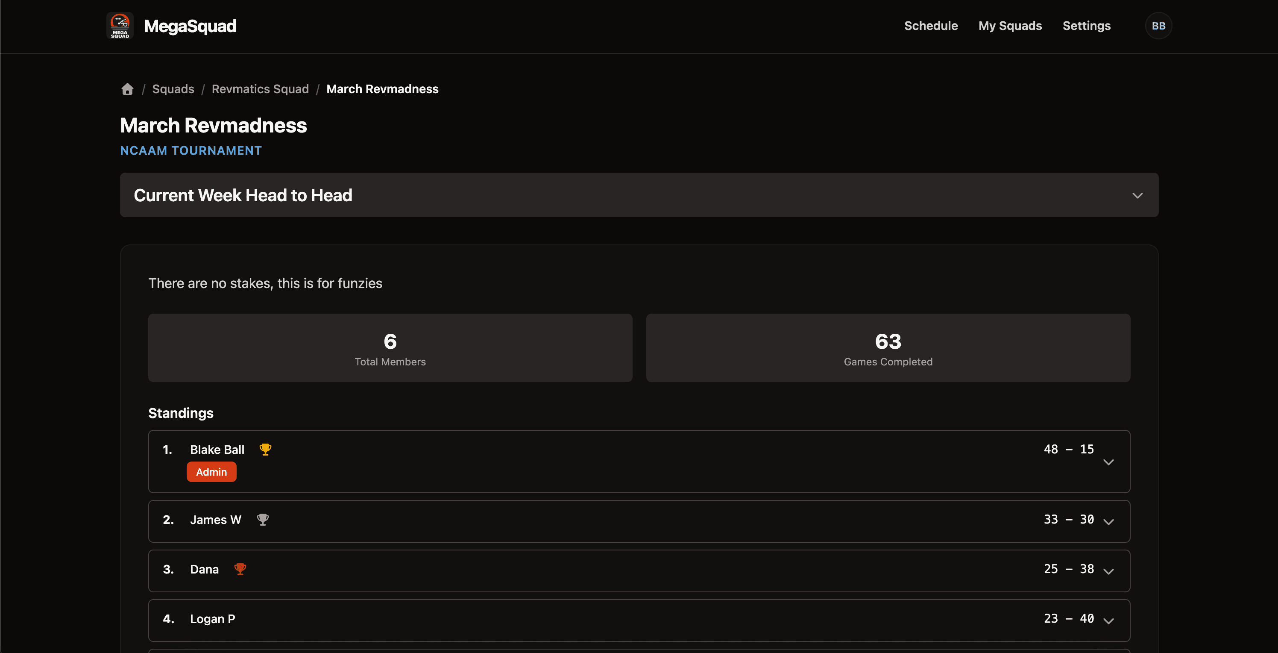Viewport: 1278px width, 653px height.
Task: Click the 33 – 30 record
Action: (x=1069, y=519)
